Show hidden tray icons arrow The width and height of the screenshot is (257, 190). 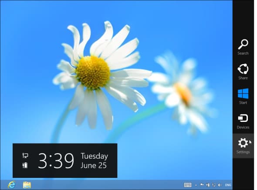(x=196, y=185)
